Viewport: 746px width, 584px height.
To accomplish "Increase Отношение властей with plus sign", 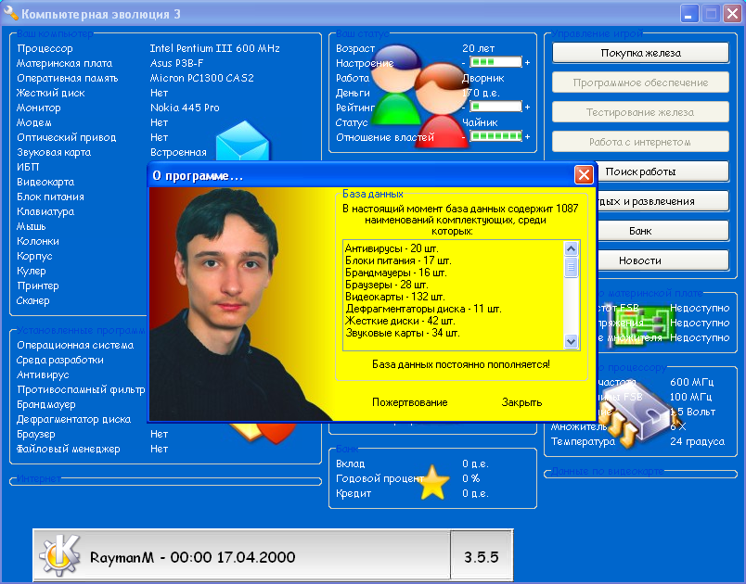I will 527,137.
